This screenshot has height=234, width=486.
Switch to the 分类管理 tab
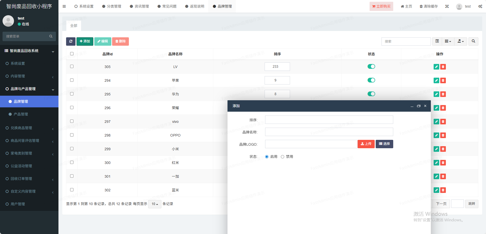pos(112,6)
